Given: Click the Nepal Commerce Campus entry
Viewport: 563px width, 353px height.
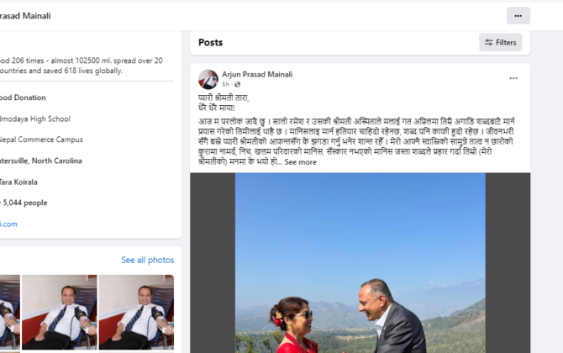Looking at the screenshot, I should click(x=41, y=140).
